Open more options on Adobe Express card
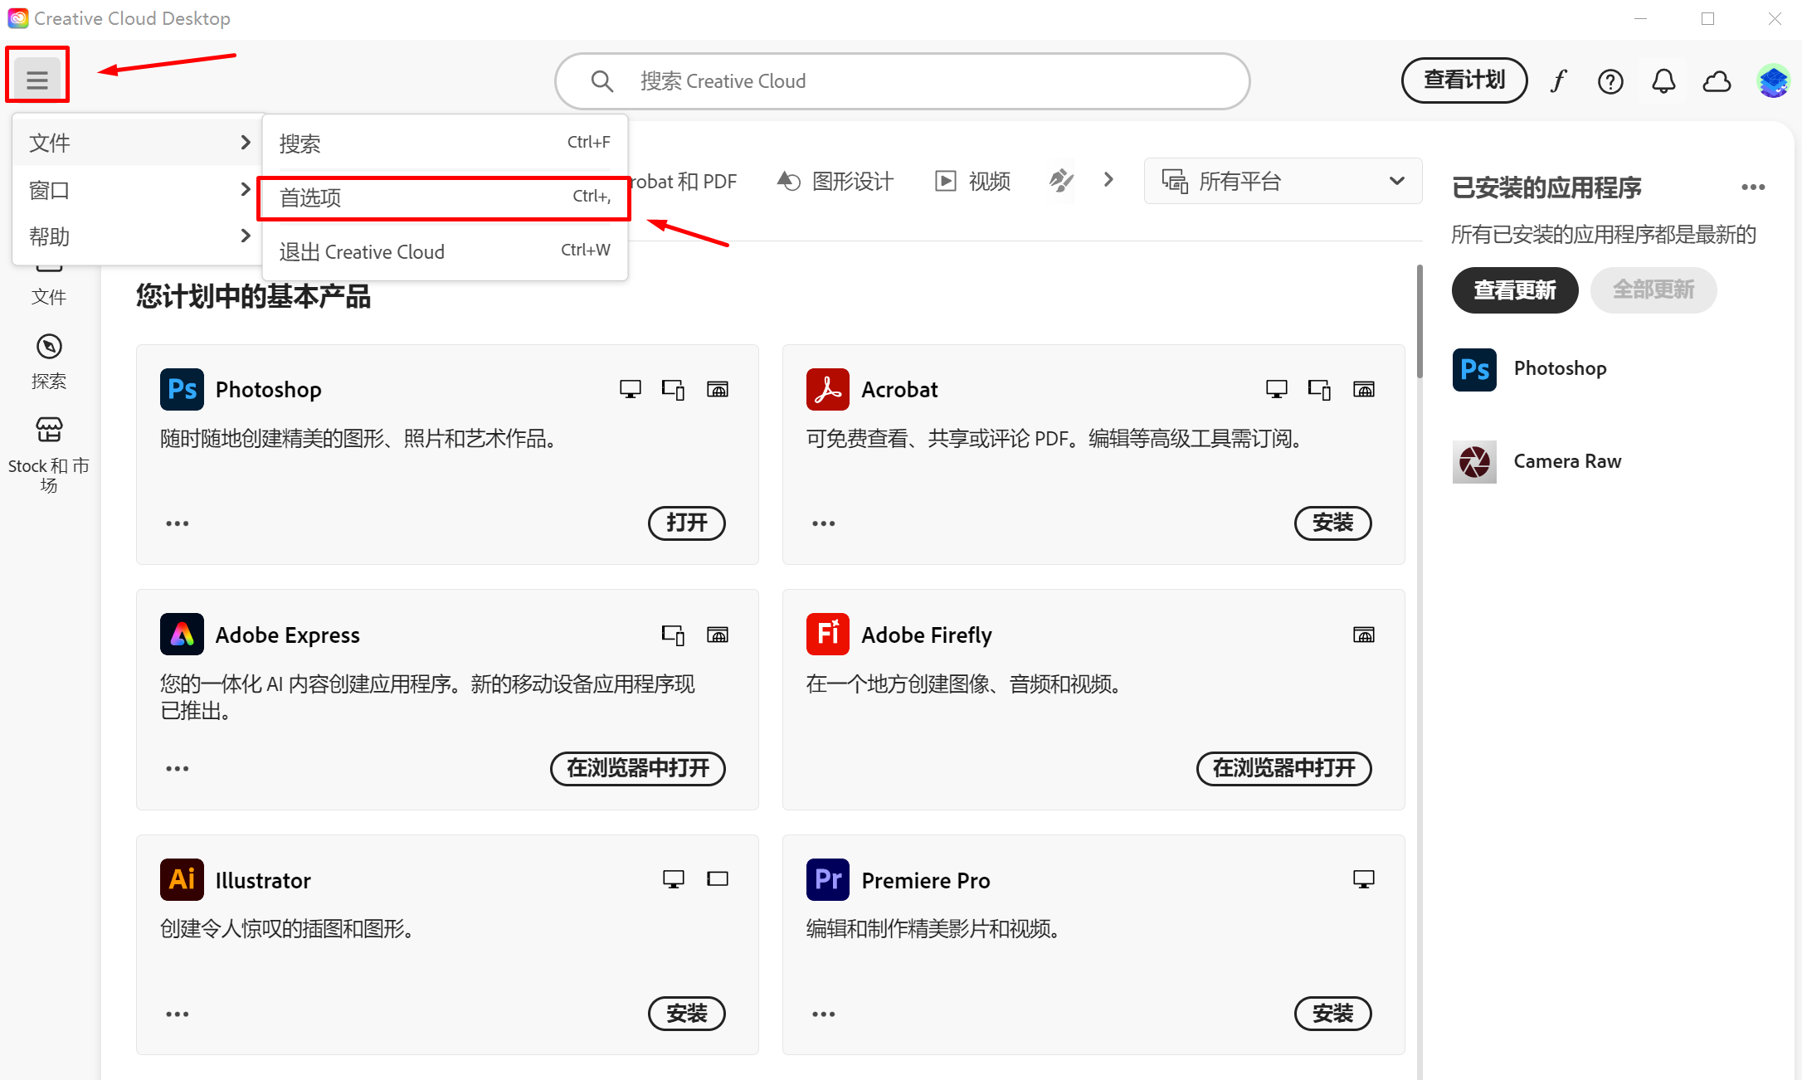Image resolution: width=1802 pixels, height=1080 pixels. 178,769
